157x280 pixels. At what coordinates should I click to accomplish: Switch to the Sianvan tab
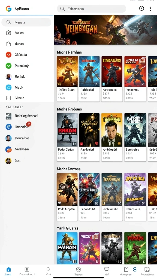(78, 271)
